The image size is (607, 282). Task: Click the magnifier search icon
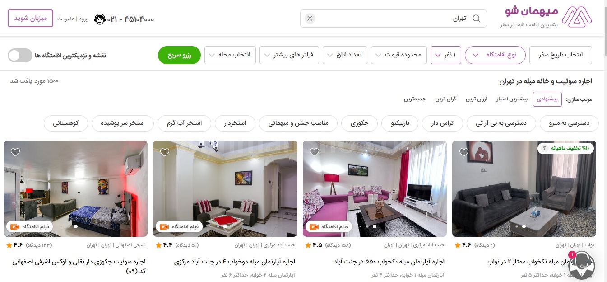[477, 19]
